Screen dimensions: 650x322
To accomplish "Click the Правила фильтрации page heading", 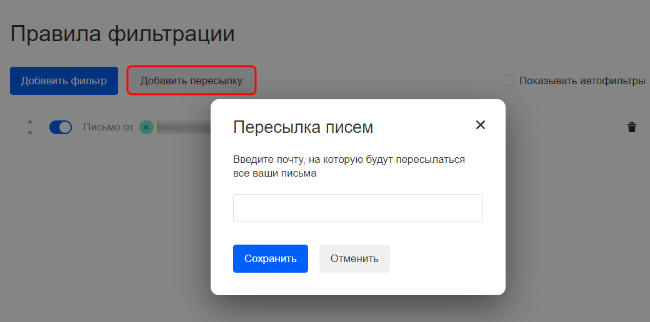I will [122, 34].
